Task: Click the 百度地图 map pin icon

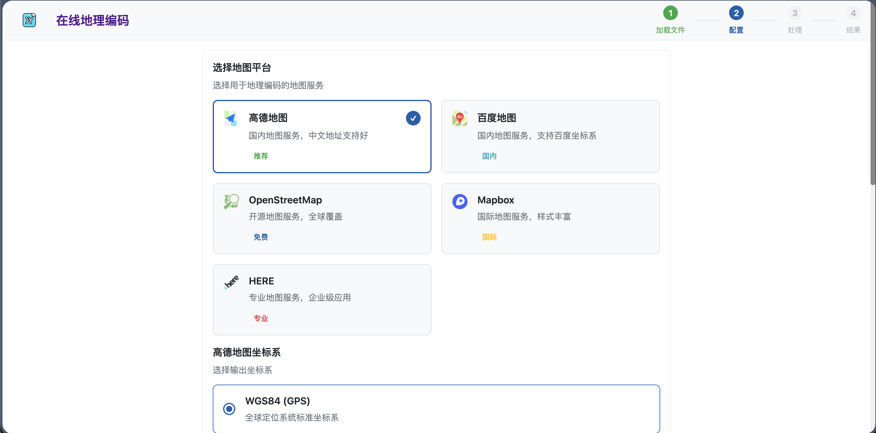Action: [x=460, y=118]
